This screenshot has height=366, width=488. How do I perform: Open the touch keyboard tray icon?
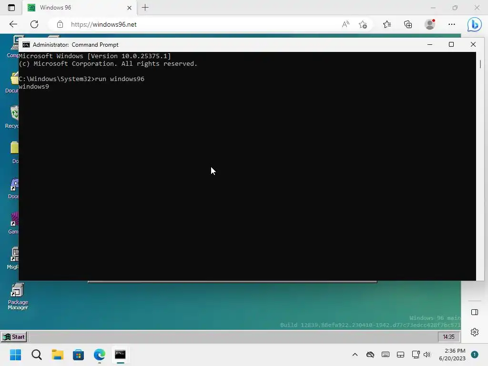pyautogui.click(x=385, y=355)
